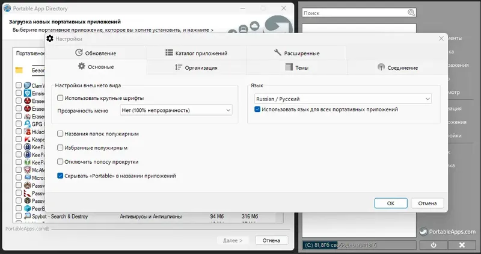This screenshot has width=481, height=254.
Task: Click the McAfee shield icon in the list
Action: coord(27,170)
